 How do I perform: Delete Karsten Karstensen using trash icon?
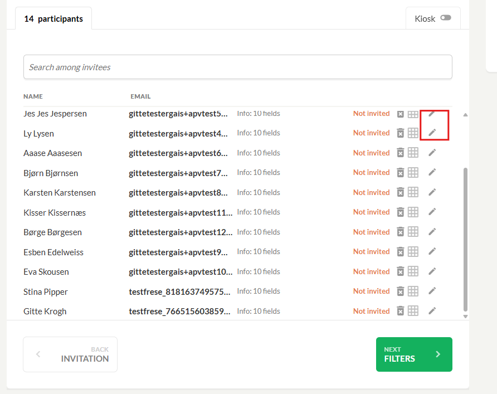tap(400, 192)
